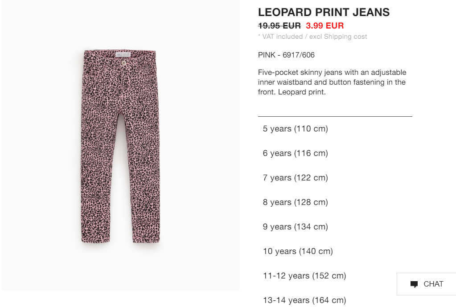This screenshot has height=307, width=456.
Task: Click the VAT included shipping cost note
Action: 312,37
